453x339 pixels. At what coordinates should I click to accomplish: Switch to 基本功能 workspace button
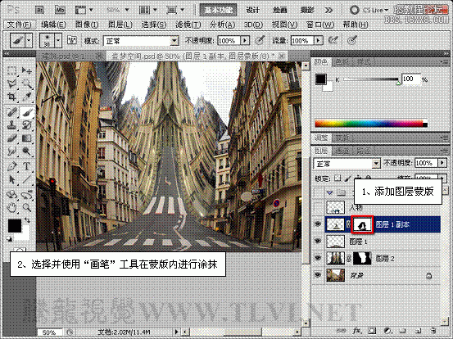point(218,10)
